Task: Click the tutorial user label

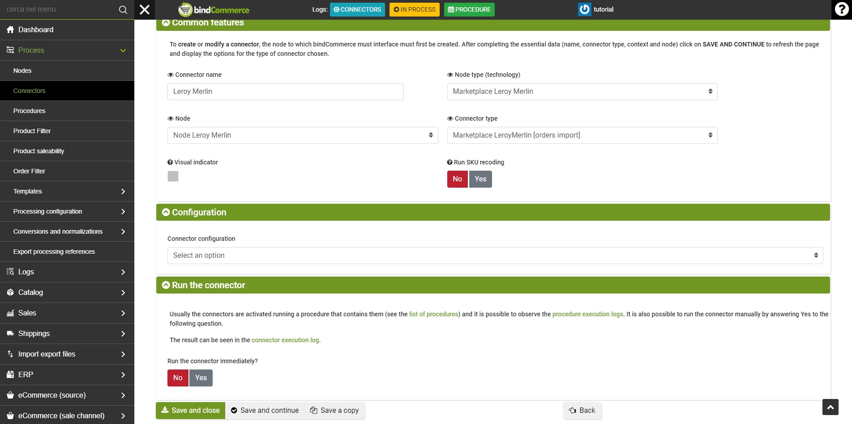Action: (604, 9)
